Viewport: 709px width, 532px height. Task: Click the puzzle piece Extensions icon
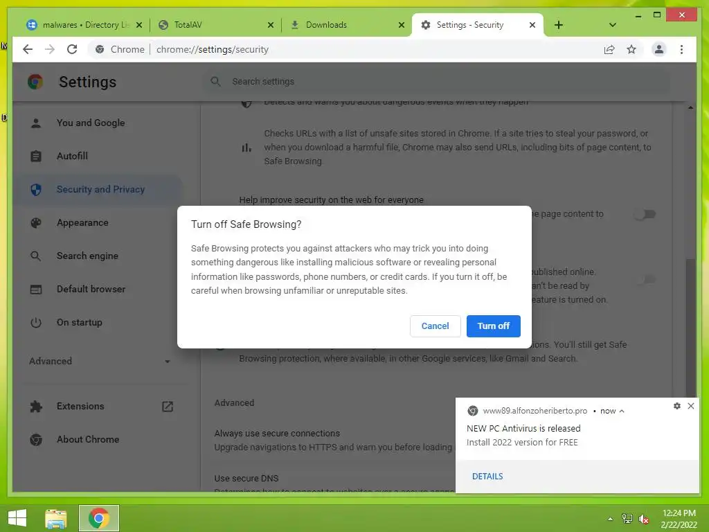click(x=36, y=406)
